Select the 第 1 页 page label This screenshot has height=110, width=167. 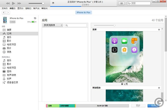pos(124,84)
